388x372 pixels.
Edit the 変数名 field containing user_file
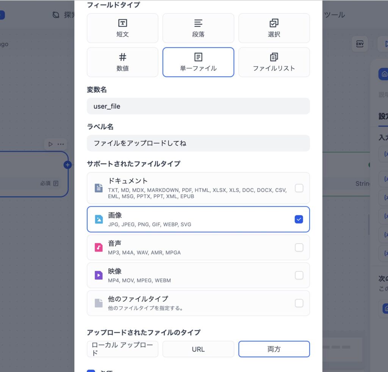[x=198, y=106]
